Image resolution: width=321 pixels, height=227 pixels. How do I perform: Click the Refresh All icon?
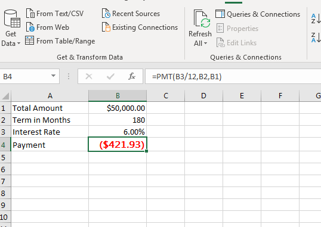coord(202,18)
